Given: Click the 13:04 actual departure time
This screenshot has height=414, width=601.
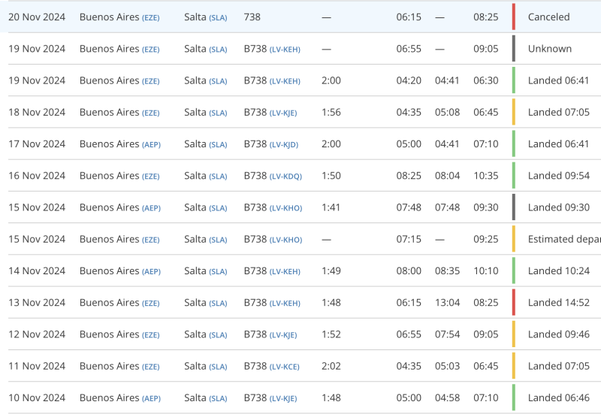Looking at the screenshot, I should tap(447, 303).
